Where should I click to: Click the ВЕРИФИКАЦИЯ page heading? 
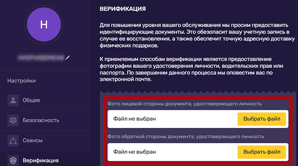[123, 9]
